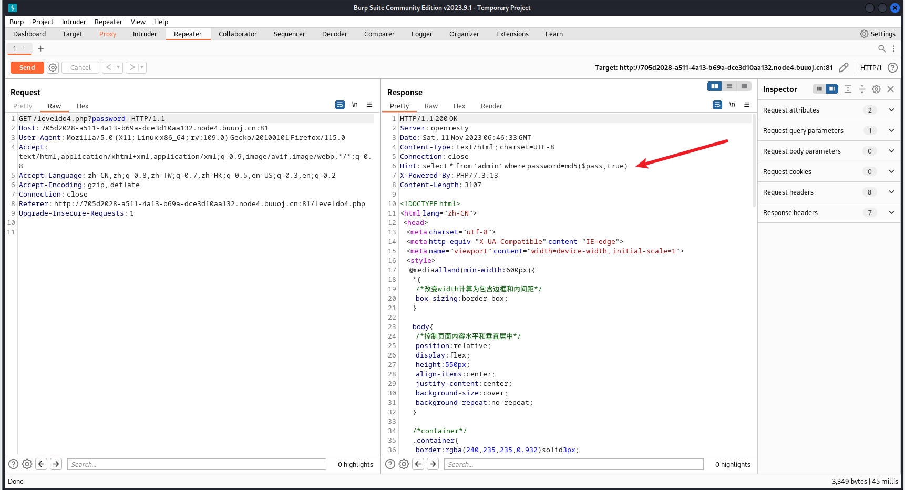Switch to Collaborator tab
This screenshot has width=905, height=490.
point(238,34)
